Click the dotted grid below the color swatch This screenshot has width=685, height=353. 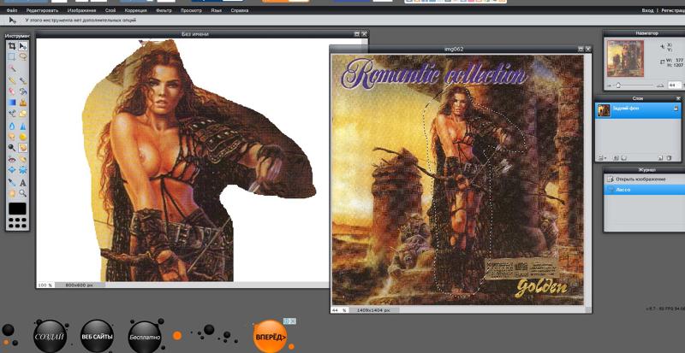point(17,222)
